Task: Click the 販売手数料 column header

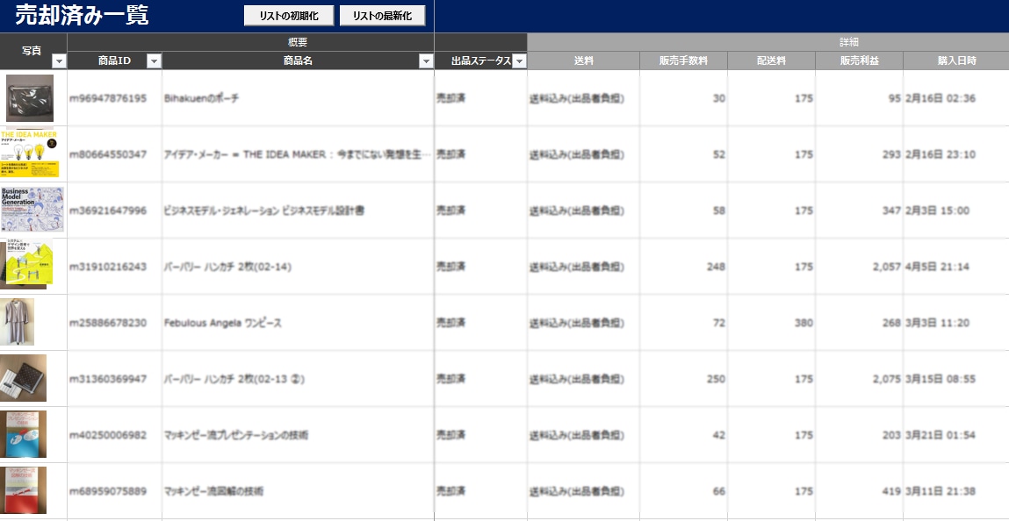Action: pos(683,61)
